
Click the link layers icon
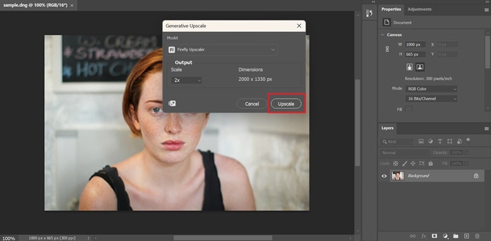point(412,236)
